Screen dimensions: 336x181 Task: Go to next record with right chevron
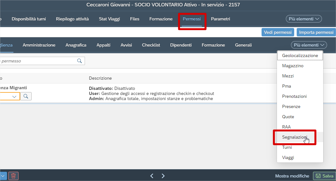163,176
